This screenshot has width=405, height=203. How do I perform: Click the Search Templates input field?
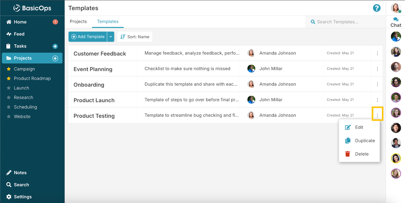[345, 22]
